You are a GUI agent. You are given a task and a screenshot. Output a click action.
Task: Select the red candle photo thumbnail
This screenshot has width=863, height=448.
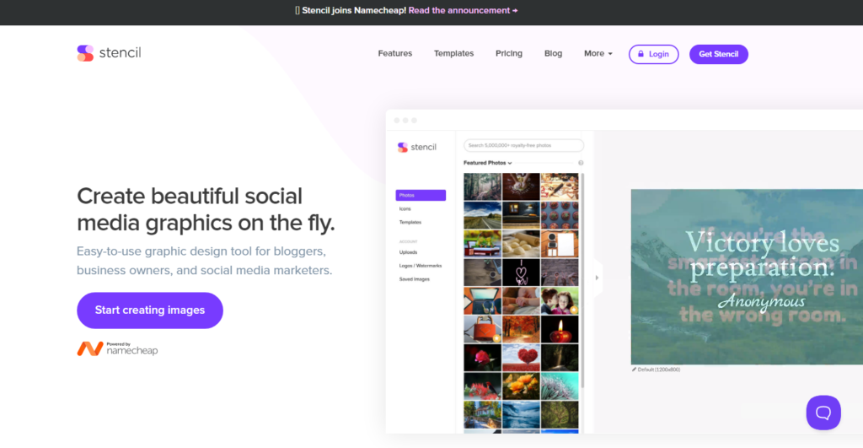coord(560,330)
